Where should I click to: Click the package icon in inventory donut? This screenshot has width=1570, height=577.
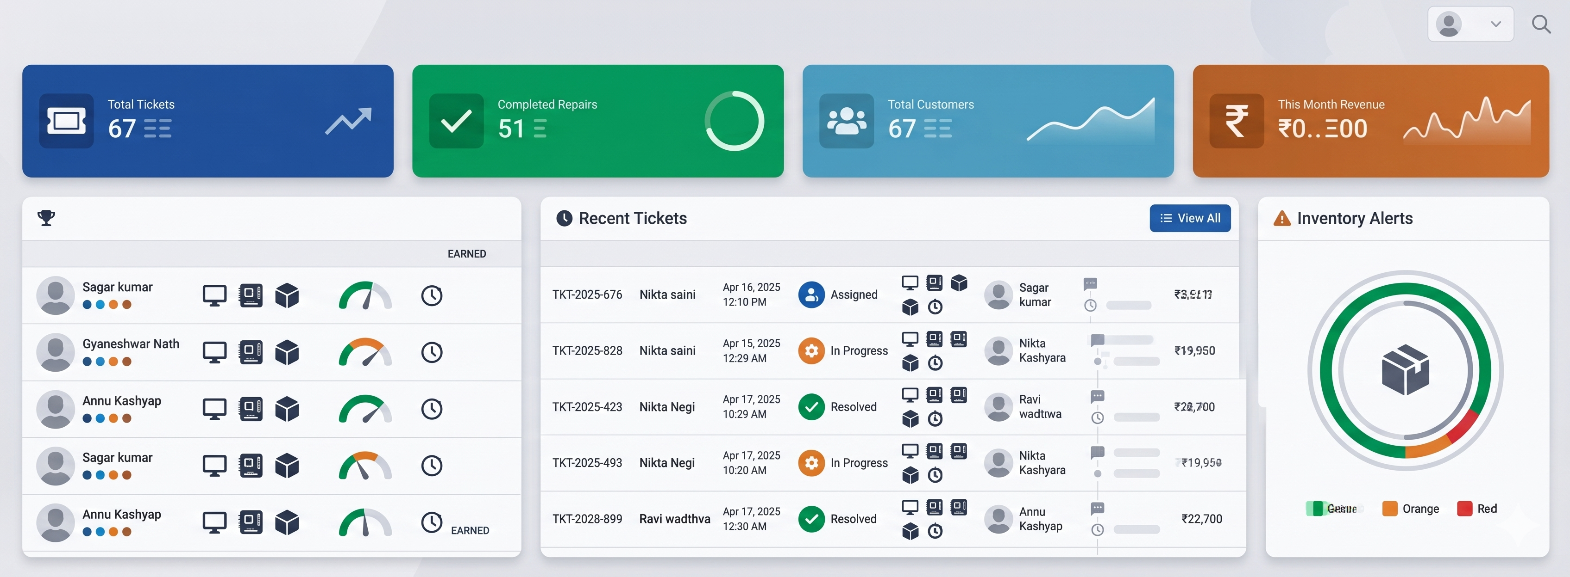click(x=1406, y=370)
